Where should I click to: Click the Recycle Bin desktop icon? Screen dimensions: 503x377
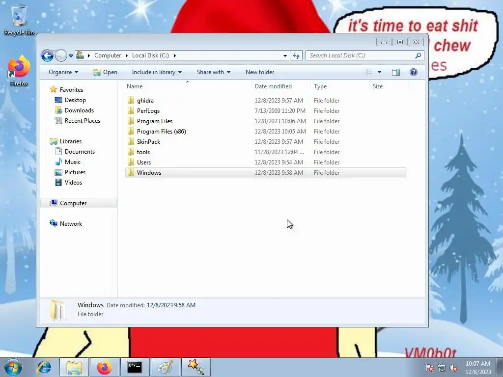pyautogui.click(x=19, y=20)
